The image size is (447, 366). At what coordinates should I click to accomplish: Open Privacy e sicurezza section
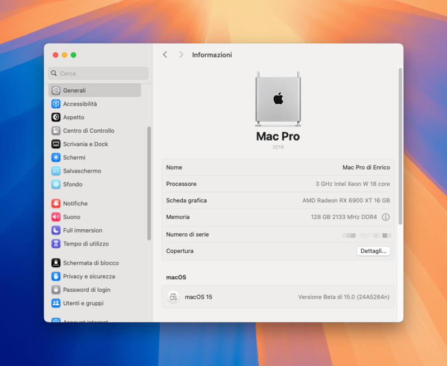pyautogui.click(x=89, y=276)
